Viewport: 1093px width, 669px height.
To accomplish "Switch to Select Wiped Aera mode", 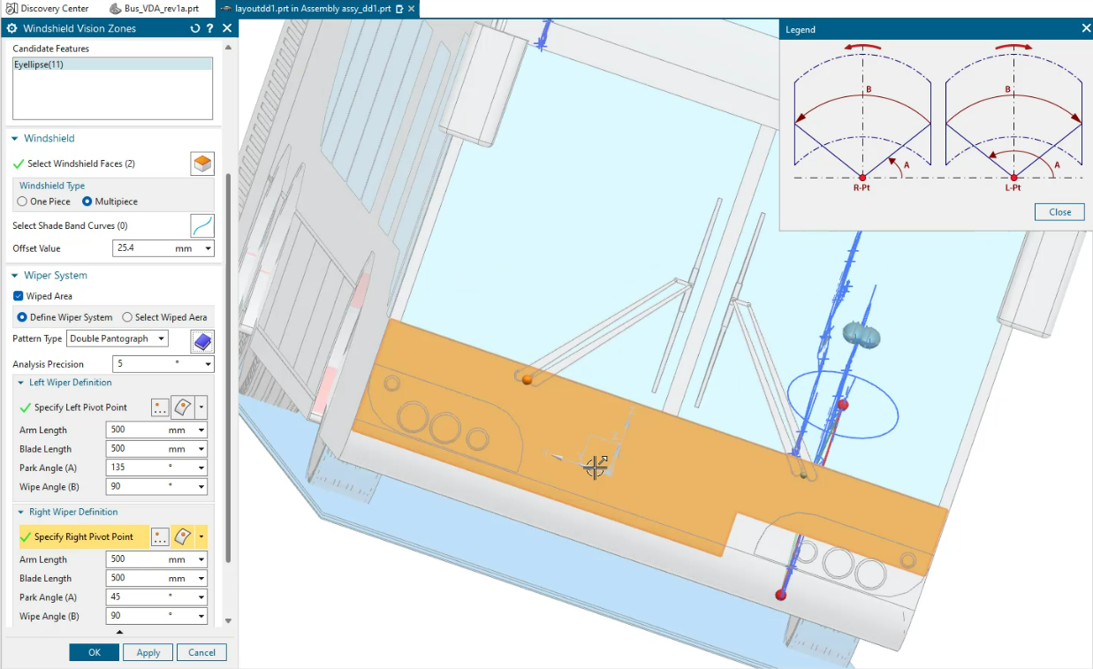I will 126,316.
